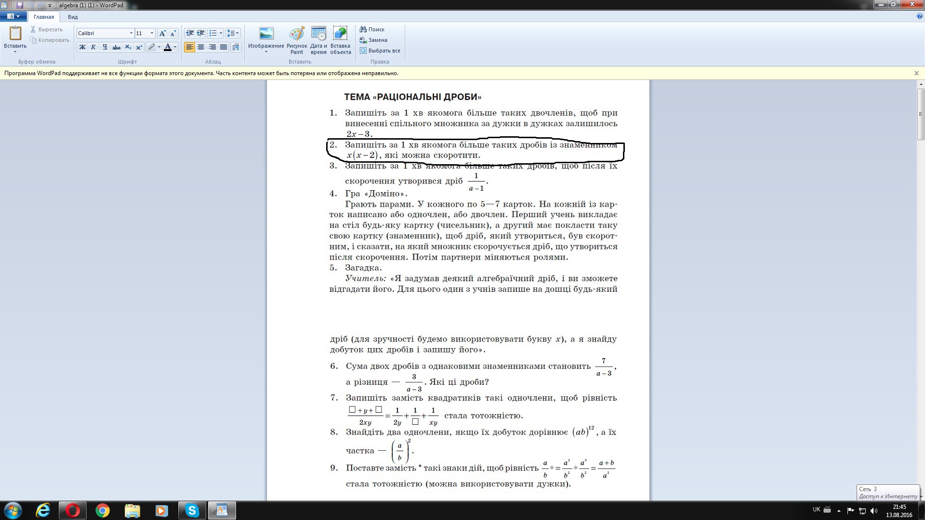Open Skype from the taskbar
Viewport: 925px width, 520px height.
pyautogui.click(x=192, y=510)
